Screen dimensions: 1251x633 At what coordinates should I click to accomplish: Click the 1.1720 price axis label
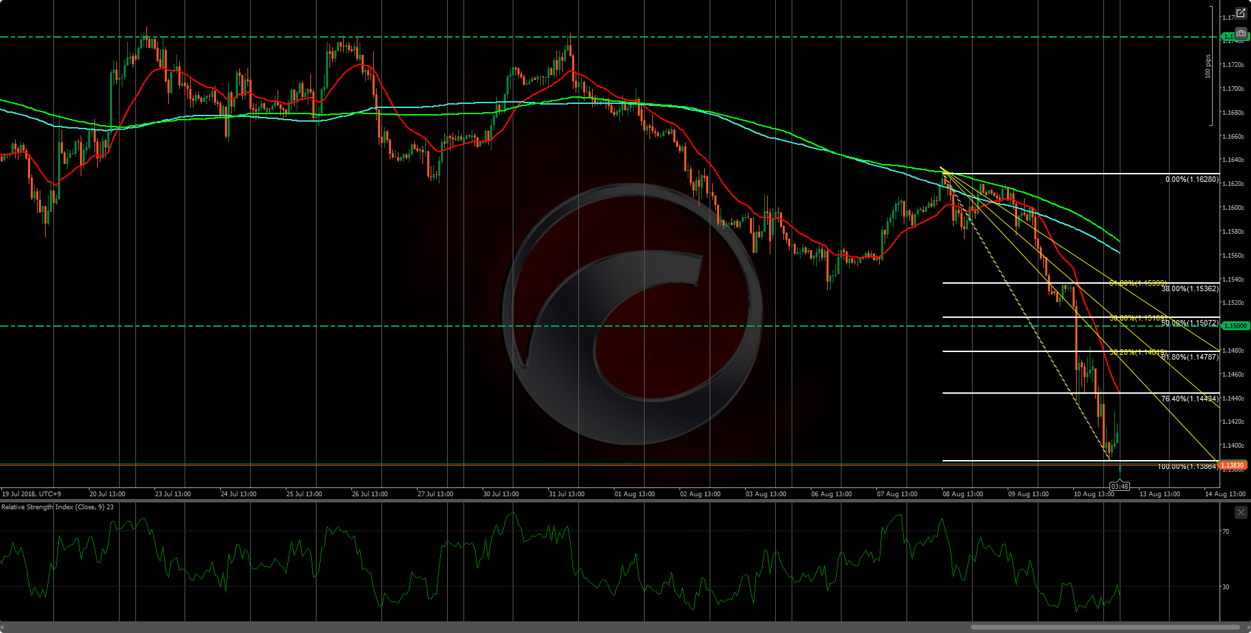click(1234, 65)
